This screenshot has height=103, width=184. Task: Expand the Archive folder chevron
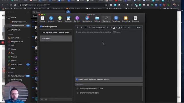(x=7, y=57)
